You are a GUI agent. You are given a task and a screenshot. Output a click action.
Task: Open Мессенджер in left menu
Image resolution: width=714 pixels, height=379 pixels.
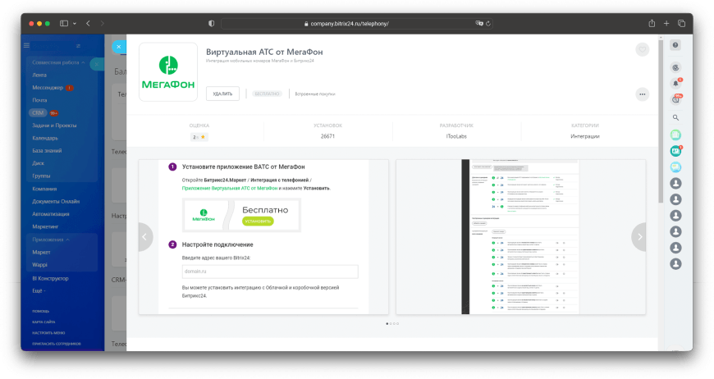pyautogui.click(x=48, y=87)
